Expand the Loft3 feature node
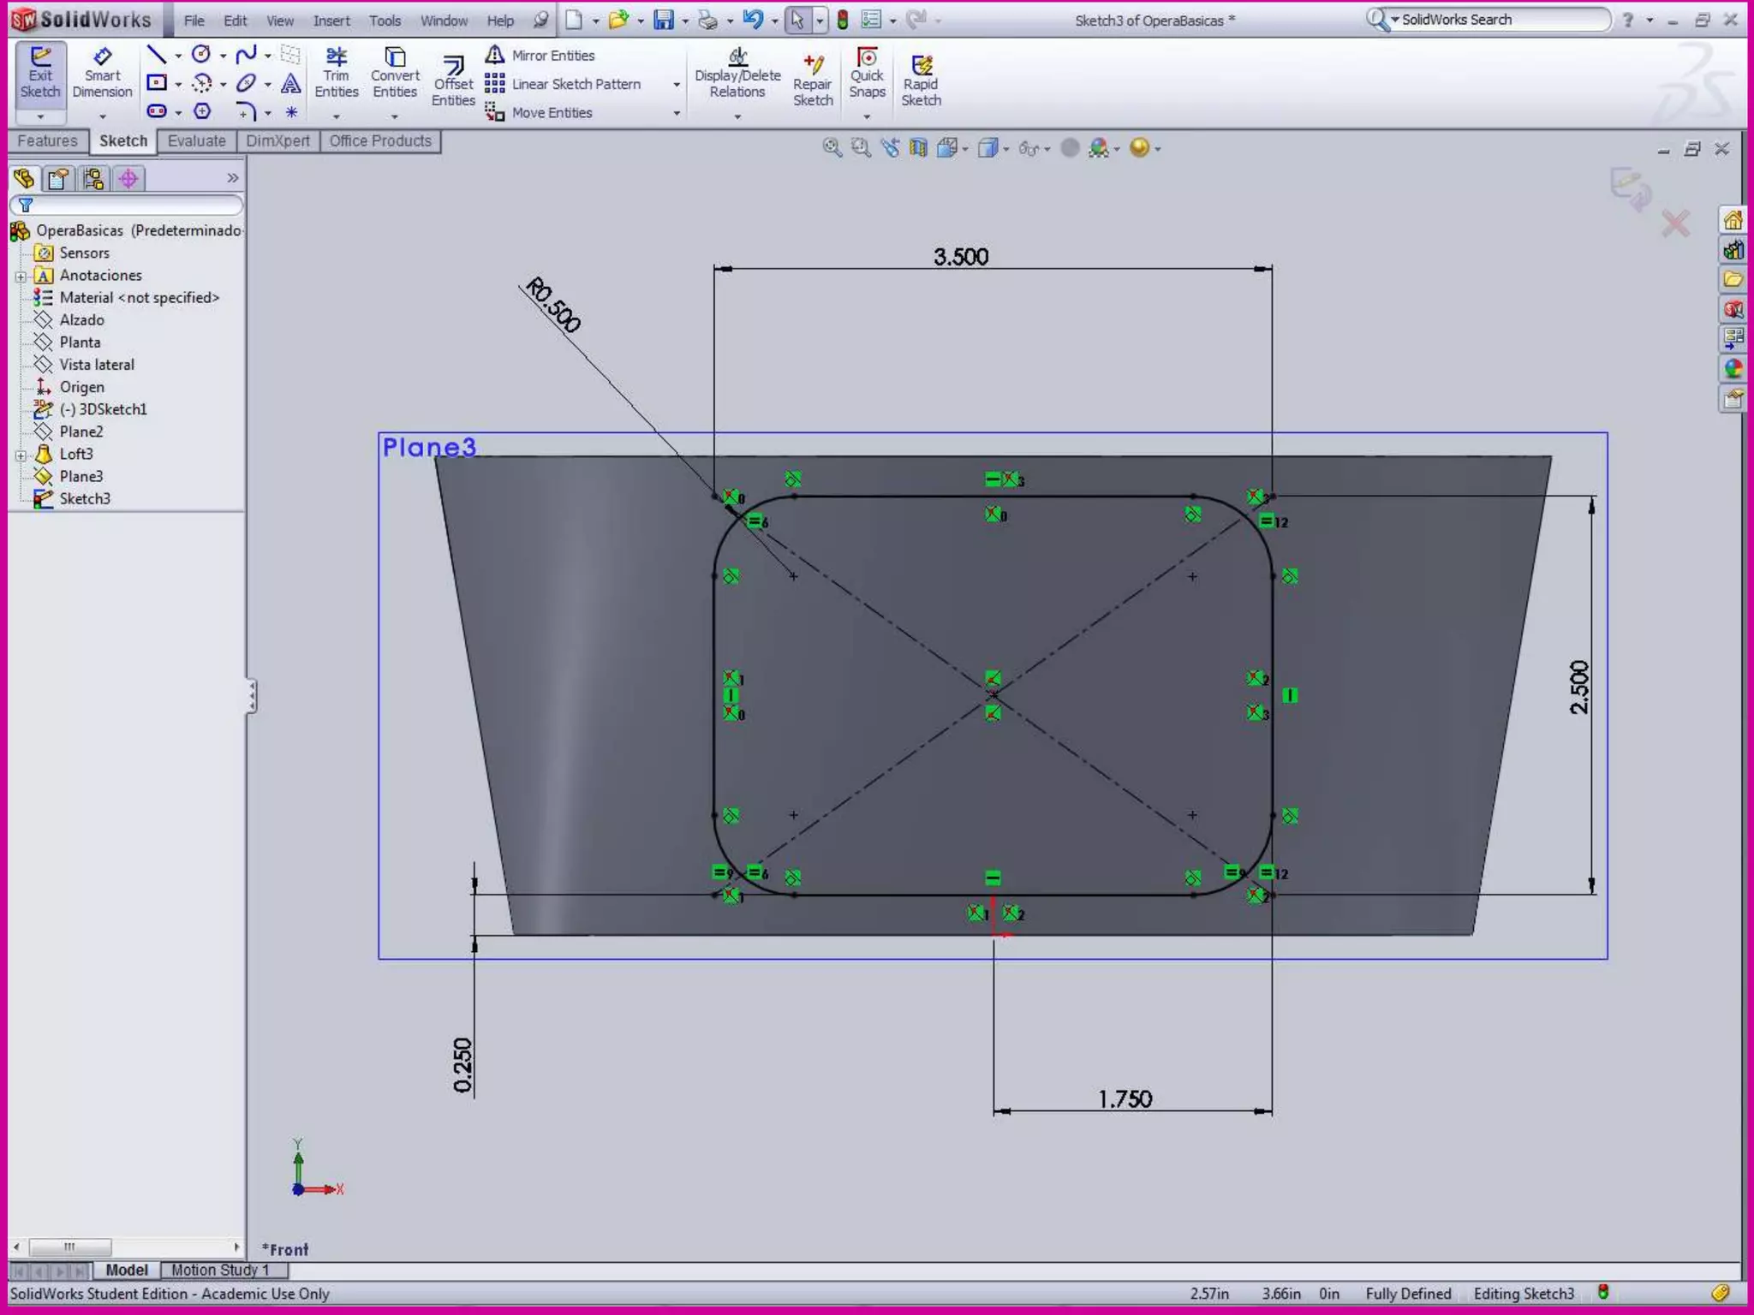The width and height of the screenshot is (1754, 1315). (x=21, y=455)
